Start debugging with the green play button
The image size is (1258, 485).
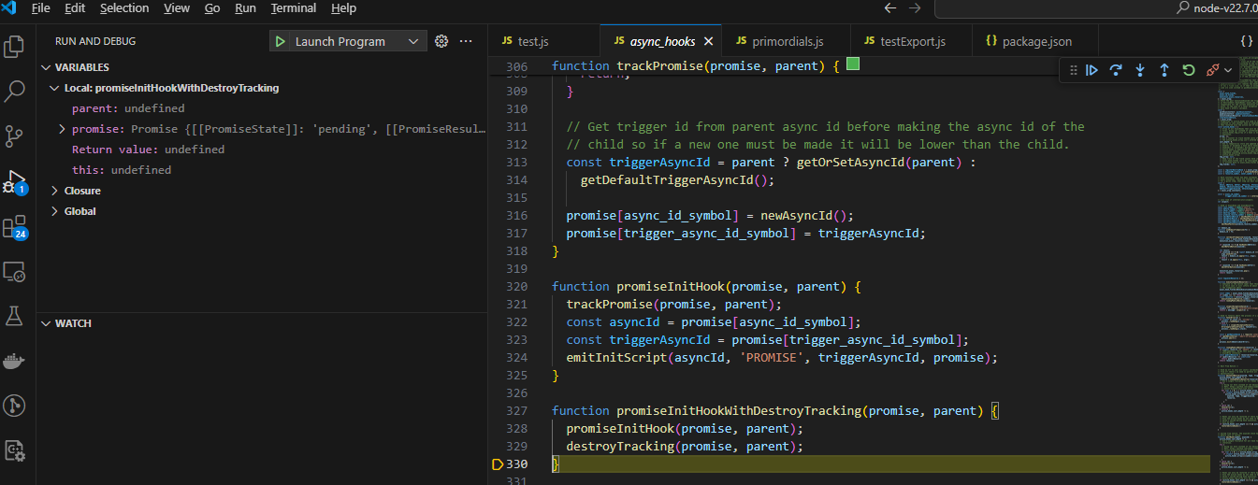tap(280, 41)
